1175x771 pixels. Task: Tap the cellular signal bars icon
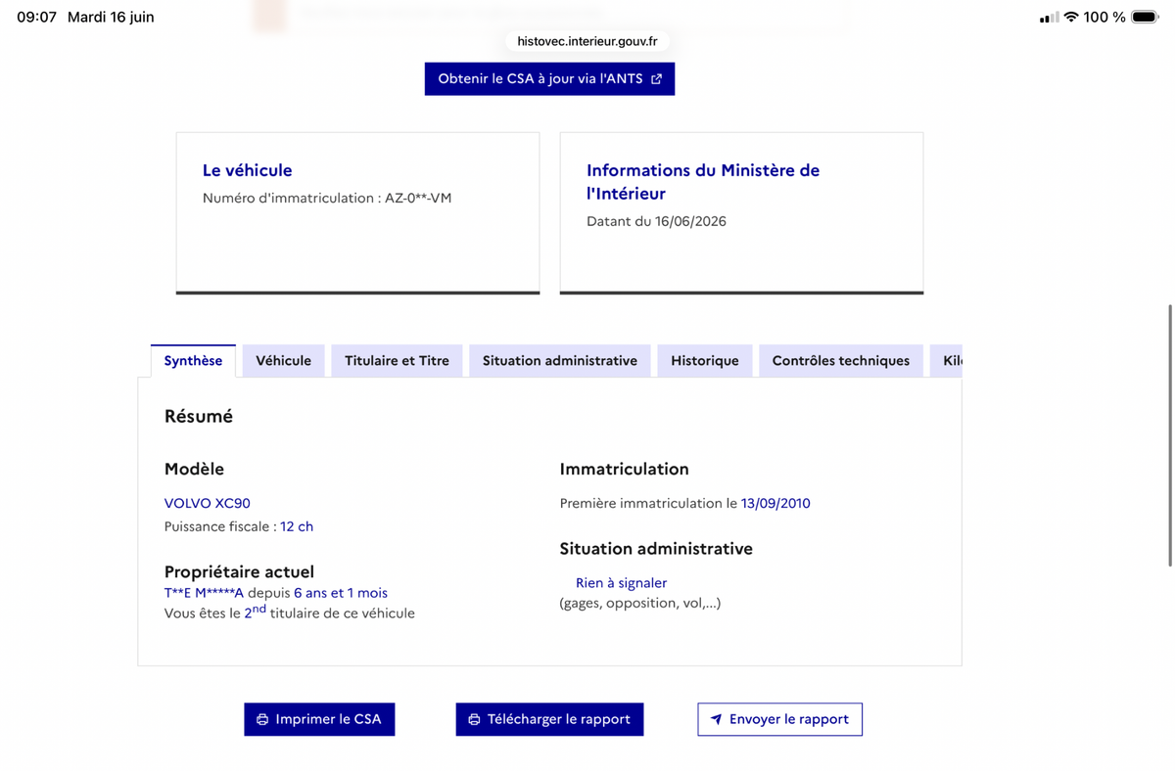pyautogui.click(x=1049, y=17)
